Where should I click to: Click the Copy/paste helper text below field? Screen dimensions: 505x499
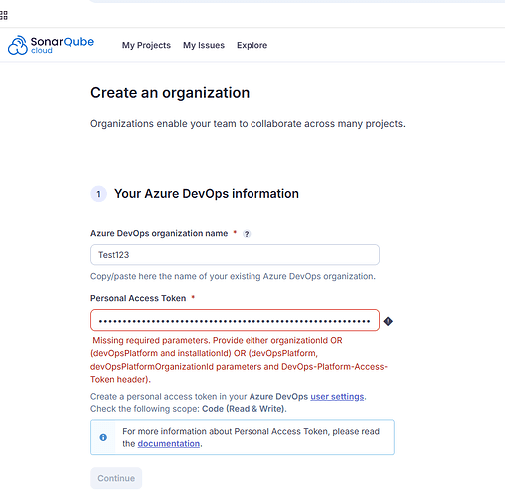point(233,276)
